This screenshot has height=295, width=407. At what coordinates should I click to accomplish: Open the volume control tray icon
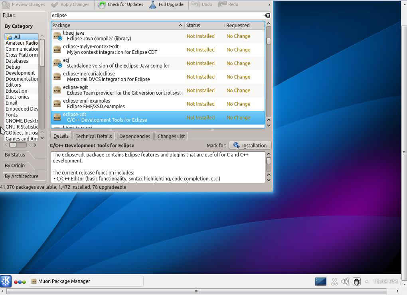pos(345,281)
